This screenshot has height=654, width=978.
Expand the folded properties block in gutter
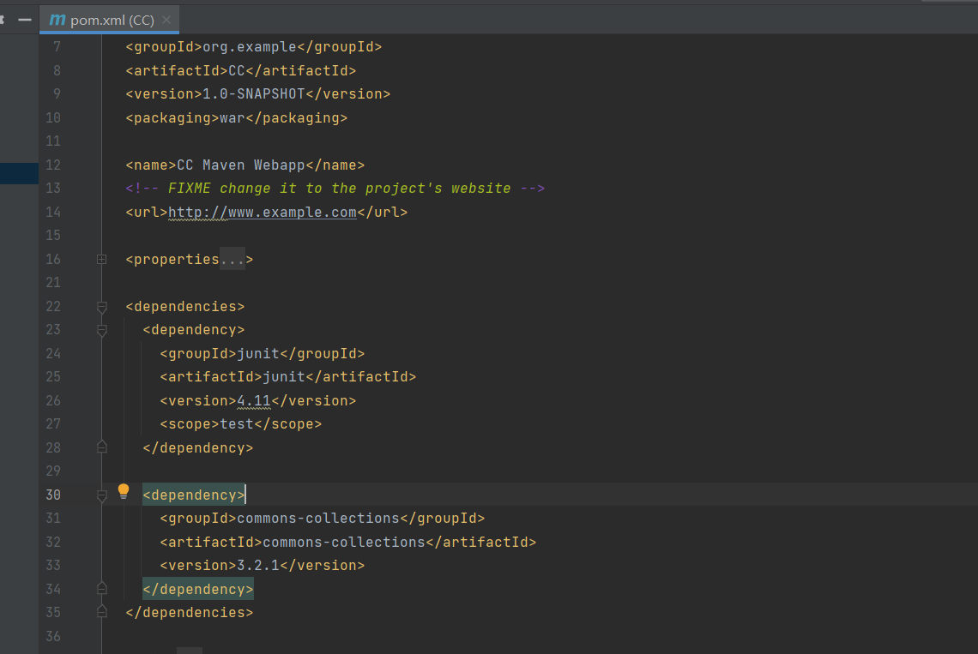(x=101, y=259)
